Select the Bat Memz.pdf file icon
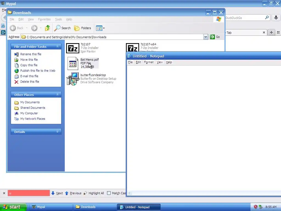Screen dimensions: 281x211 pyautogui.click(x=73, y=63)
